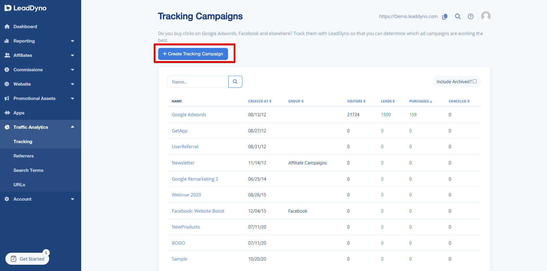Click the Website globe icon
Image resolution: width=547 pixels, height=271 pixels.
7,84
